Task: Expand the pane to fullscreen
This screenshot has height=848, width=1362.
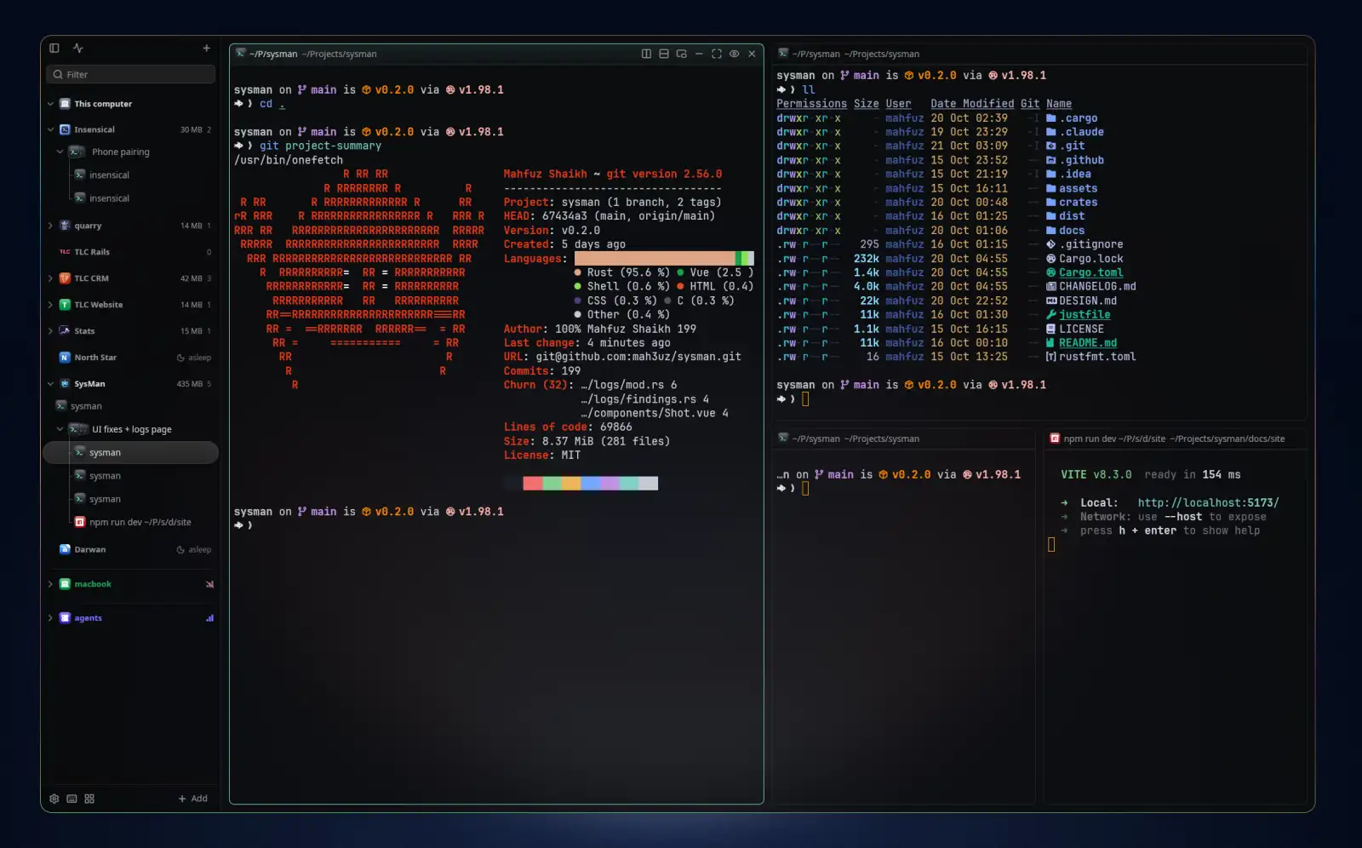Action: [717, 54]
